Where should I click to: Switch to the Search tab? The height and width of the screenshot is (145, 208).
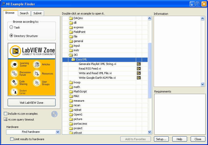24,13
